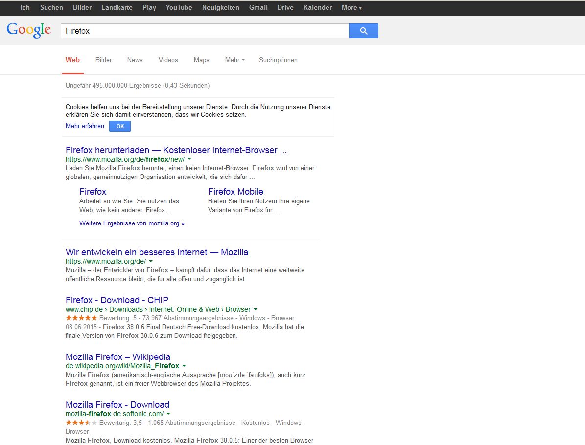
Task: Open Suchen in the top bar
Action: coord(51,7)
